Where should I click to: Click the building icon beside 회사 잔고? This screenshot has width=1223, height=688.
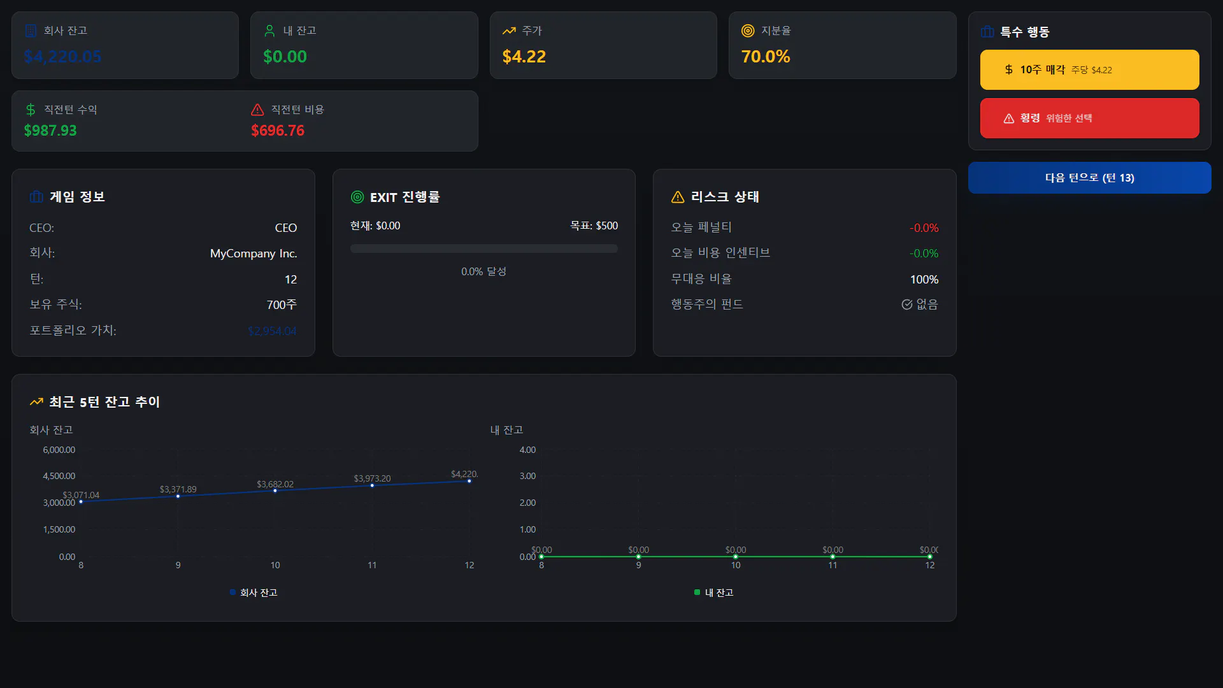coord(31,31)
